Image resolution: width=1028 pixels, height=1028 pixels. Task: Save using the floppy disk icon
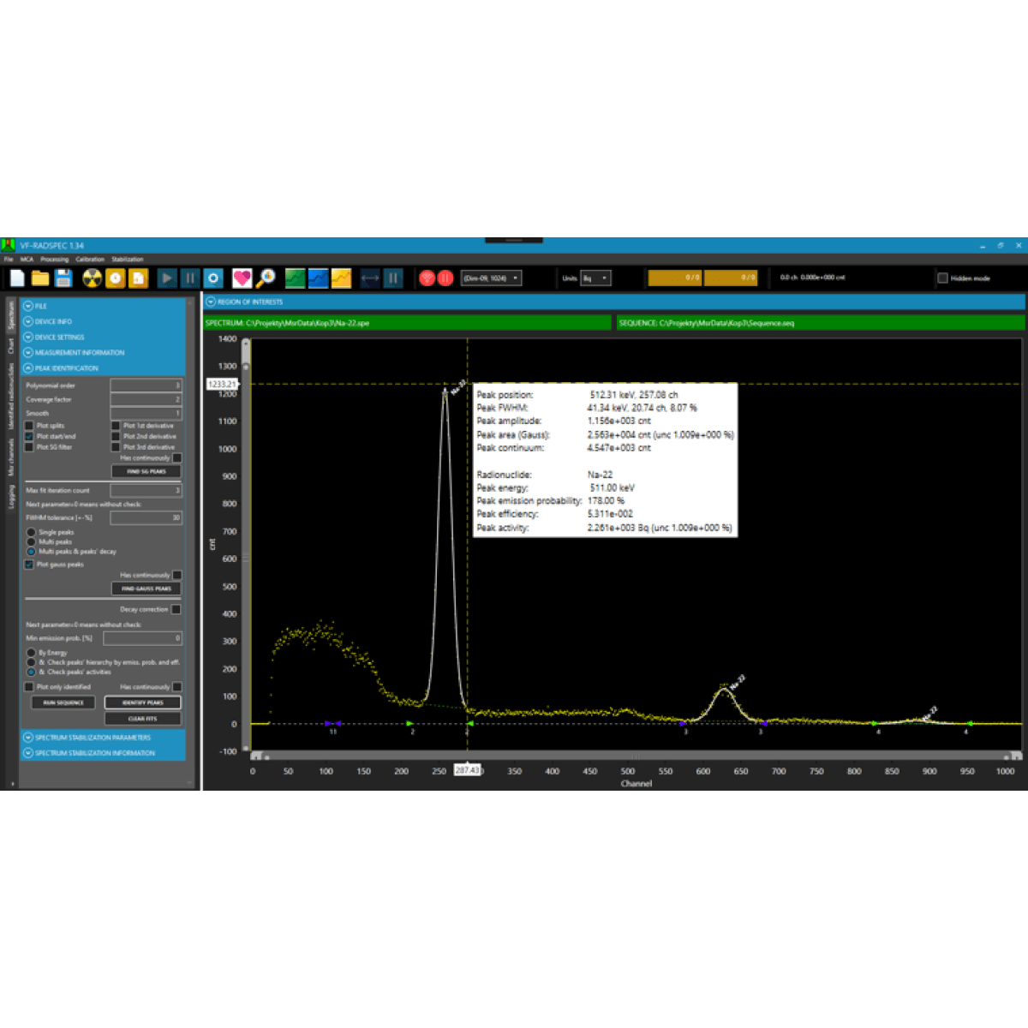pos(63,278)
